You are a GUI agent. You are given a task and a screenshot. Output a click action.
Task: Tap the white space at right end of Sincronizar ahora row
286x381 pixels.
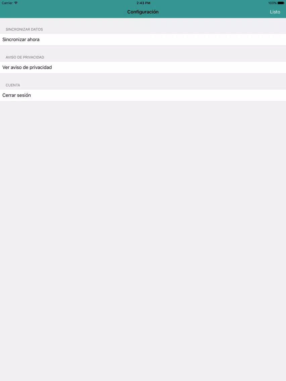pyautogui.click(x=243, y=39)
